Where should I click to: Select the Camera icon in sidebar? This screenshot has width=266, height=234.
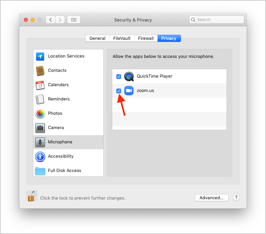point(40,128)
